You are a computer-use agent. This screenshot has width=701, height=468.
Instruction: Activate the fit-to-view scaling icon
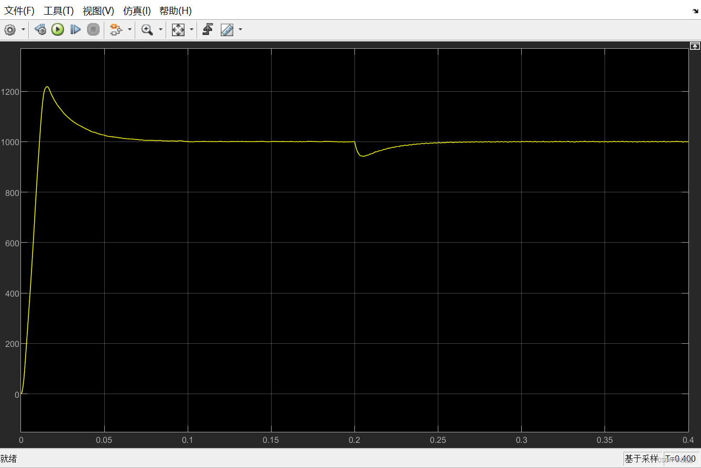[x=177, y=29]
